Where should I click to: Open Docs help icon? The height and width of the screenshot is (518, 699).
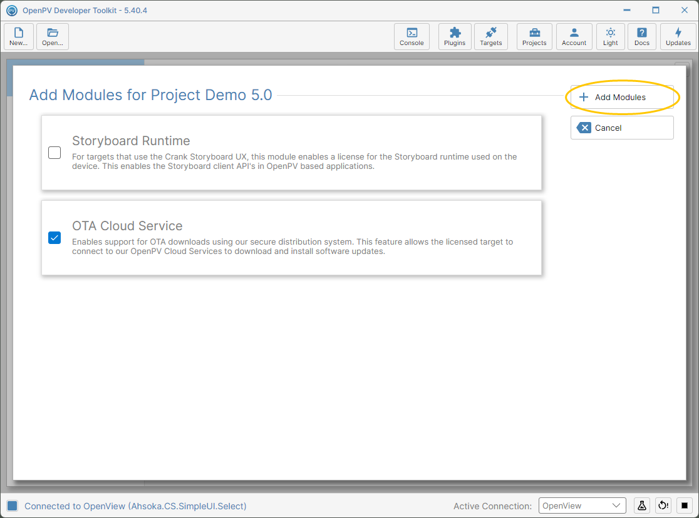click(x=642, y=36)
